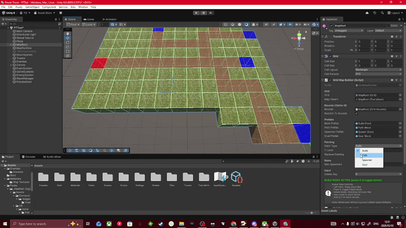Click the Position X input field

click(x=363, y=42)
